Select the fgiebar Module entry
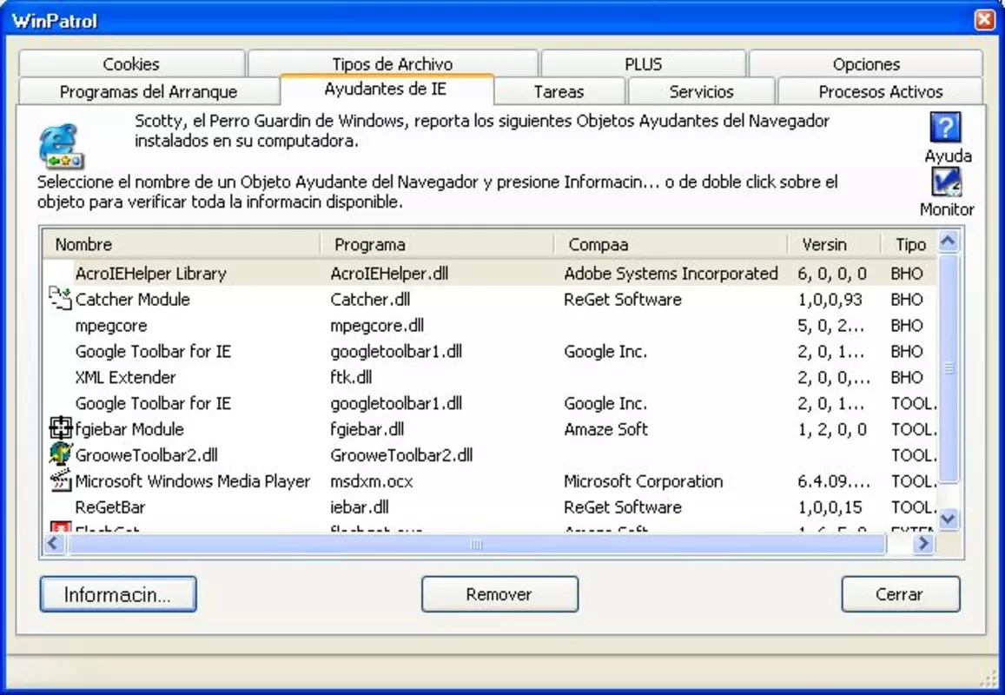 coord(129,428)
